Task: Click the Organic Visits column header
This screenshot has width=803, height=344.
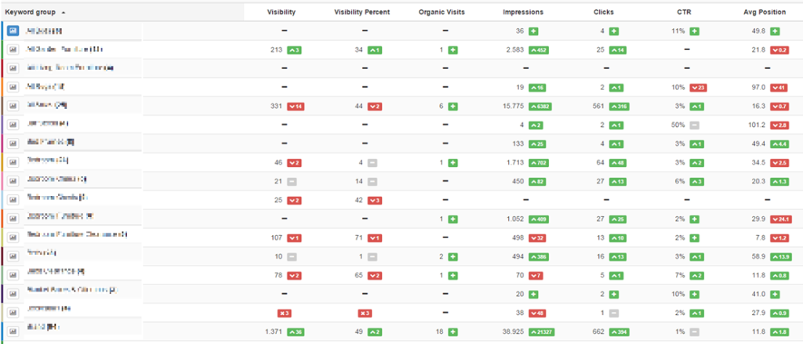Action: pyautogui.click(x=445, y=13)
